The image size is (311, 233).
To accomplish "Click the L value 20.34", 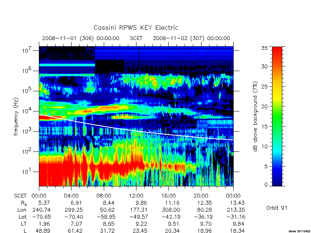I will tap(172, 231).
